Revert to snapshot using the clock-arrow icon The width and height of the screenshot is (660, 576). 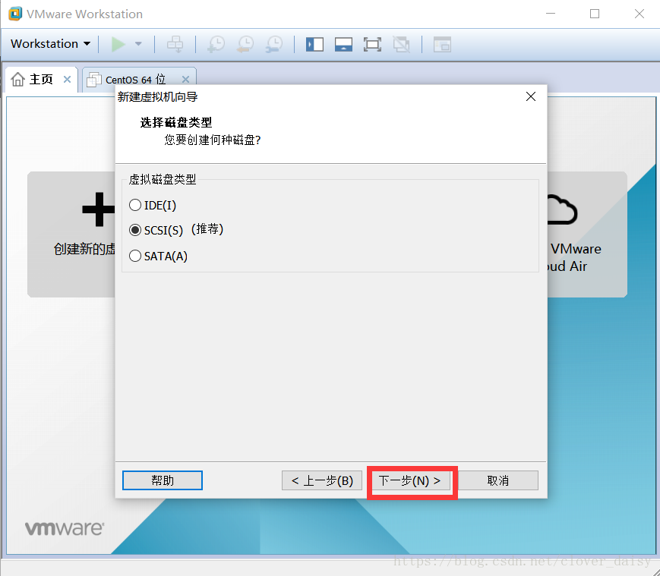[x=245, y=44]
